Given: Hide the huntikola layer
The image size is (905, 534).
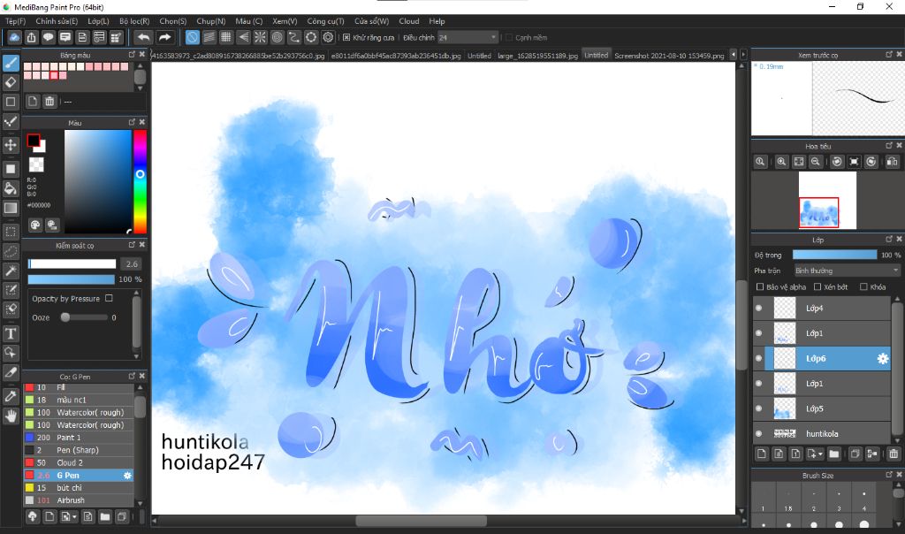Looking at the screenshot, I should pyautogui.click(x=758, y=433).
